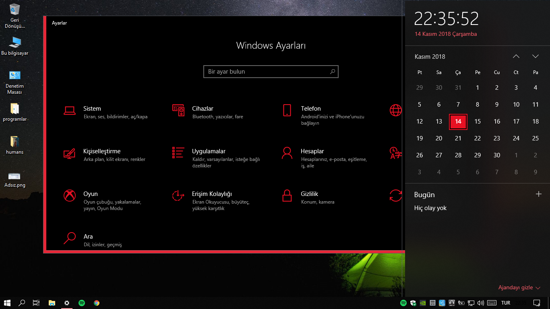Open Erişim Kolaylığı accessibility settings
The image size is (550, 309).
point(211,201)
